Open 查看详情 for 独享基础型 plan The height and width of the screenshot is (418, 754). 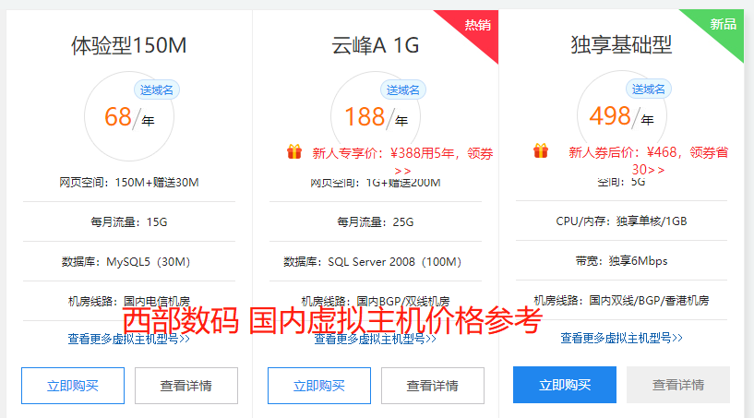[x=678, y=385]
